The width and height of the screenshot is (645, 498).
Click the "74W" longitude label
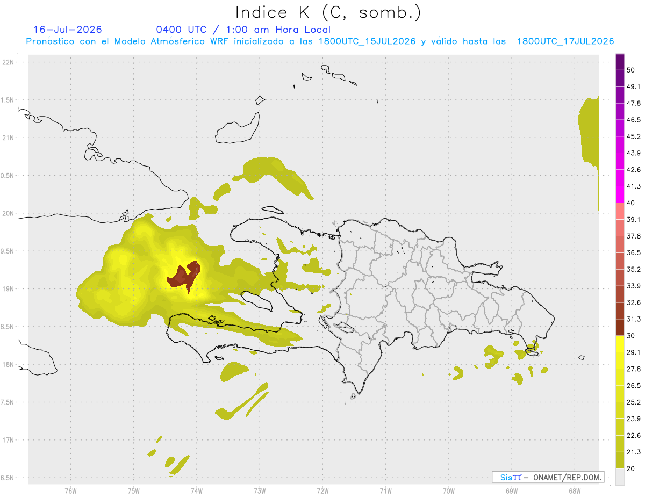197,491
